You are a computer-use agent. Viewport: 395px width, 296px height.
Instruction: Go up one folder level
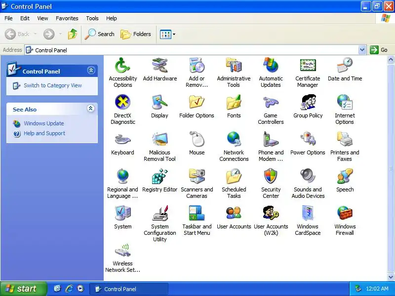click(x=73, y=34)
